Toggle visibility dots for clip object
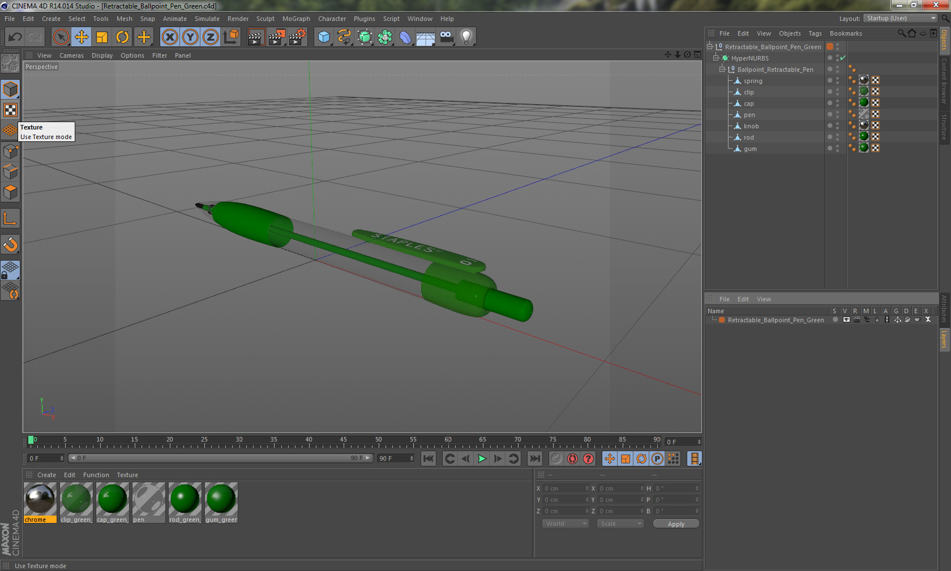951x571 pixels. [x=838, y=92]
